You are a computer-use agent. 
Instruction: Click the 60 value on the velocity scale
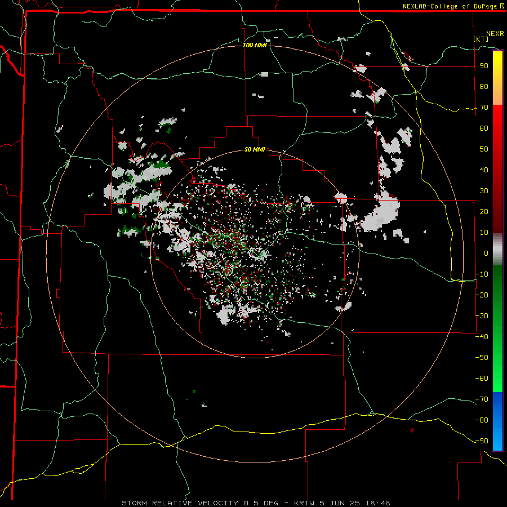point(484,128)
